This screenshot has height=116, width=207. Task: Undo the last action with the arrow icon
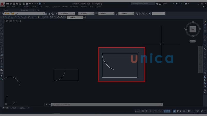30,4
